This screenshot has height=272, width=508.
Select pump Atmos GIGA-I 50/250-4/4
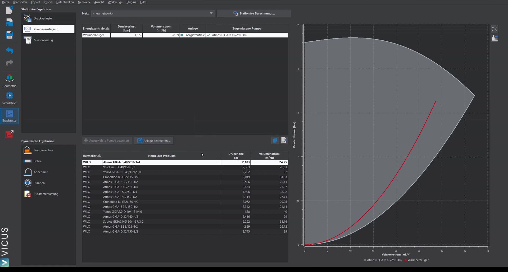(185, 192)
